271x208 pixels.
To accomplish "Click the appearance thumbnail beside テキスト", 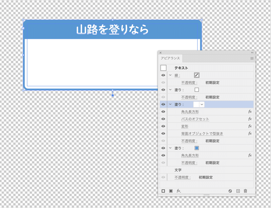I will (164, 68).
